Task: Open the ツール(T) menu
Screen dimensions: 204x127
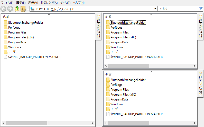Action: 65,3
